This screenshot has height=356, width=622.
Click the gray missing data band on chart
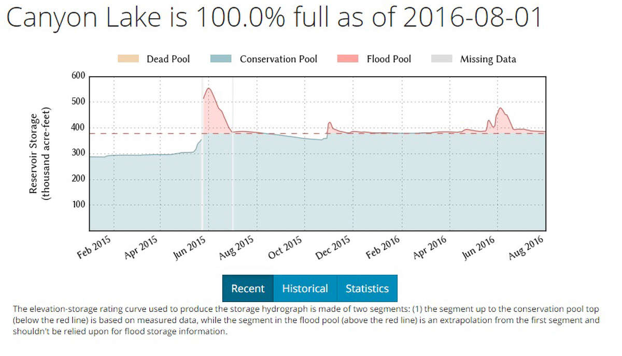coord(202,155)
